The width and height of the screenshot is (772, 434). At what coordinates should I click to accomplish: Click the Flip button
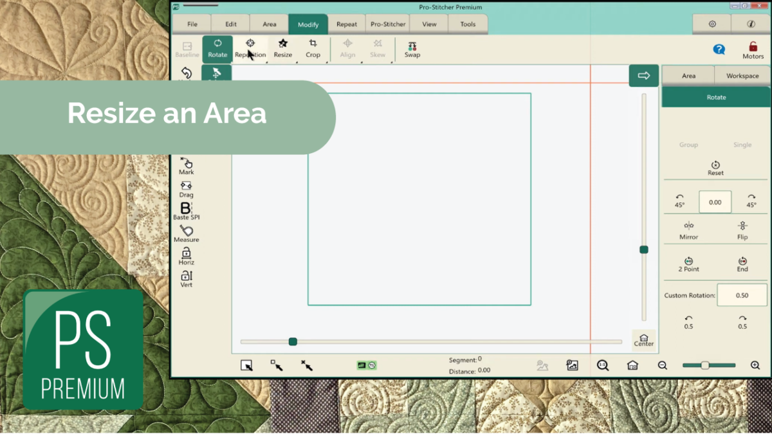point(742,230)
